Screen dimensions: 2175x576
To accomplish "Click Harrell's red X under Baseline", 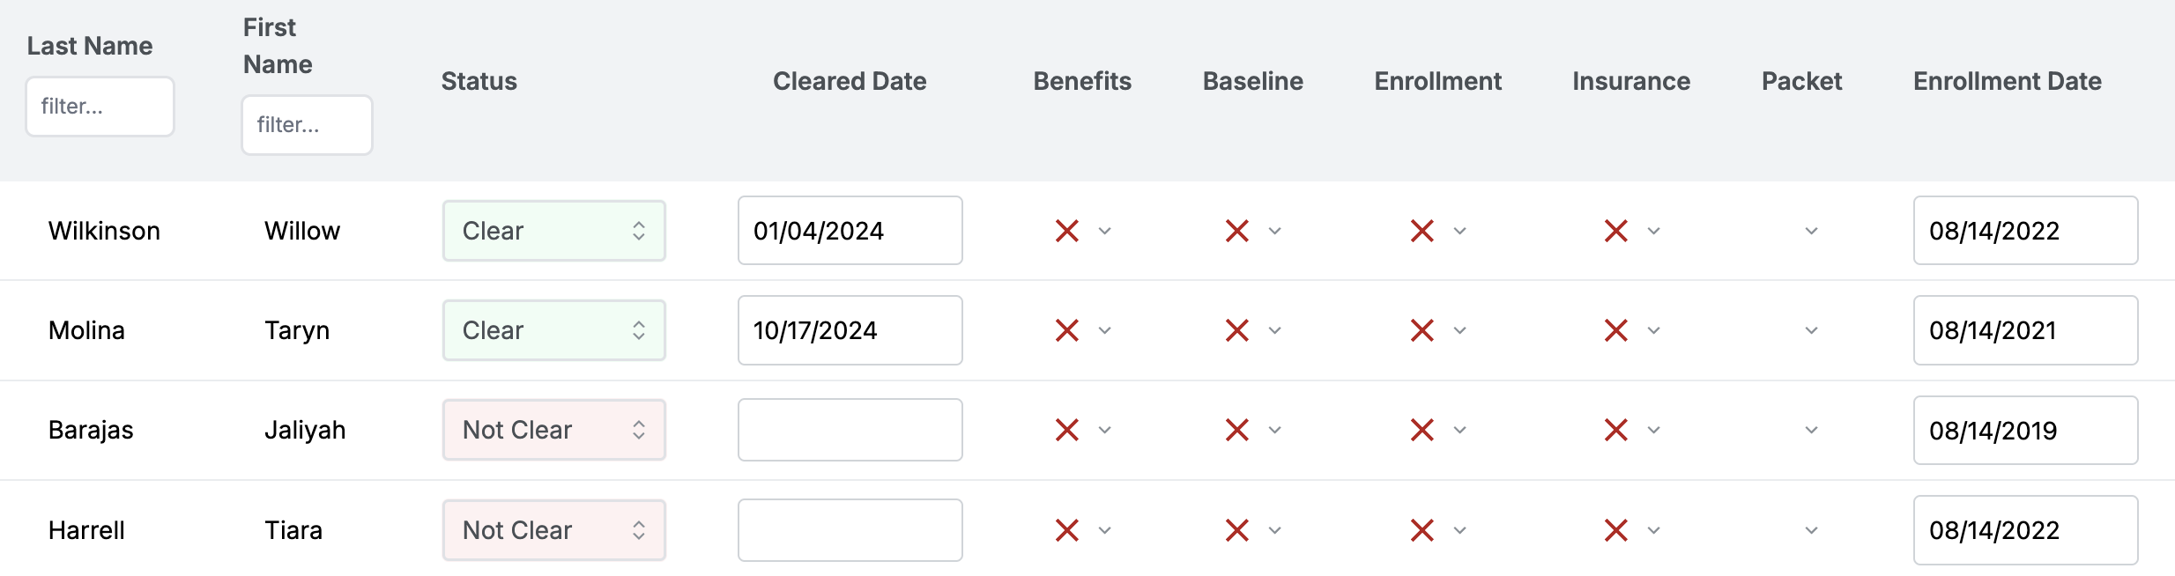I will pos(1237,530).
